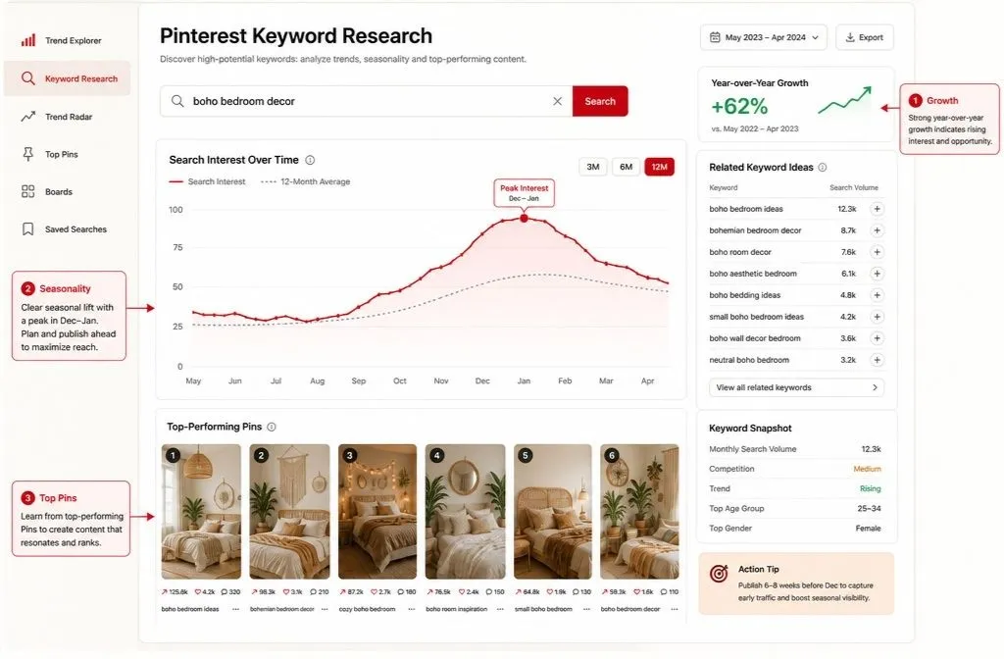Click the red Search button
The width and height of the screenshot is (1004, 659).
(x=600, y=101)
